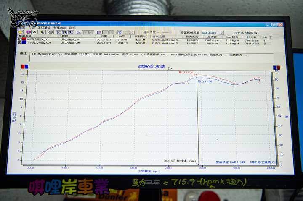Click inside the 備註 notes field
303x201 pixels.
(x=151, y=57)
